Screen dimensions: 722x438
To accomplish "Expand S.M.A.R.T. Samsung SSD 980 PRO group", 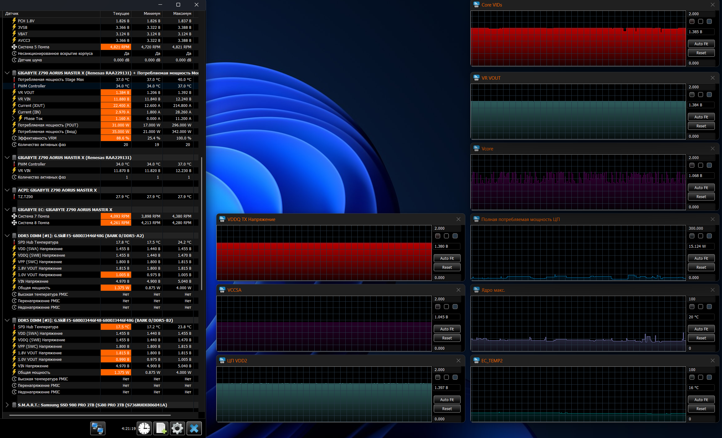I will click(7, 405).
